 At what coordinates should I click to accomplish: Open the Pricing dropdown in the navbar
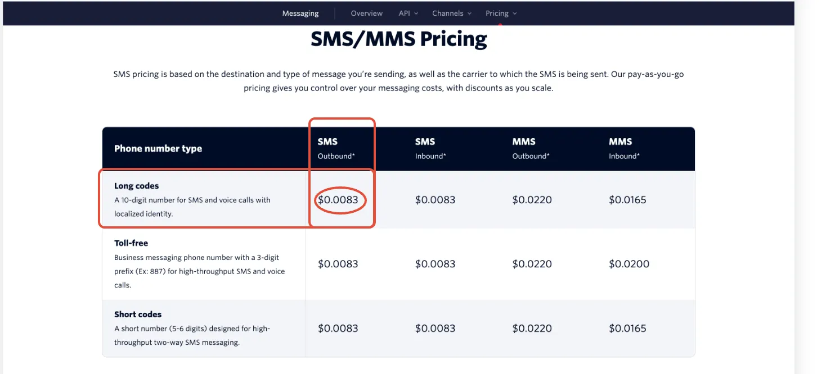coord(501,13)
